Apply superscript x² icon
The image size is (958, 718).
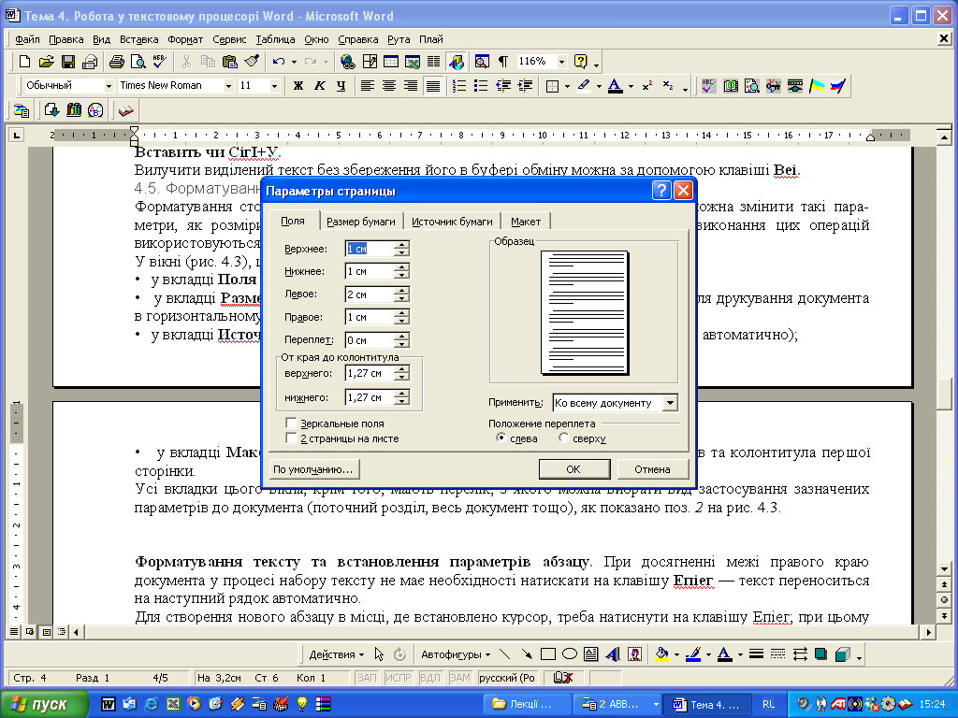(x=647, y=86)
